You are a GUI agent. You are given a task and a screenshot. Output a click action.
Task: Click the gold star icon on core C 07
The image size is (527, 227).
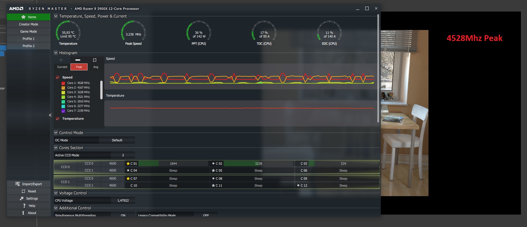pyautogui.click(x=128, y=179)
